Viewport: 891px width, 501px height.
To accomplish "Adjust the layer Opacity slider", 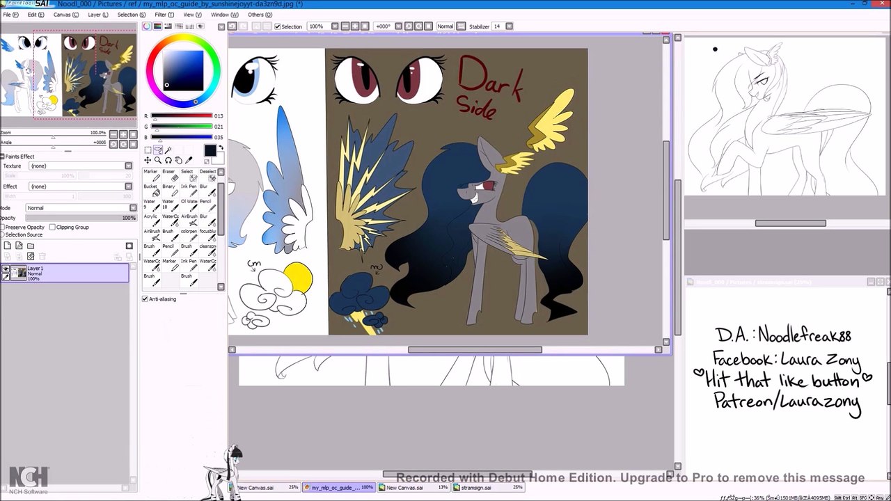I will [x=81, y=218].
